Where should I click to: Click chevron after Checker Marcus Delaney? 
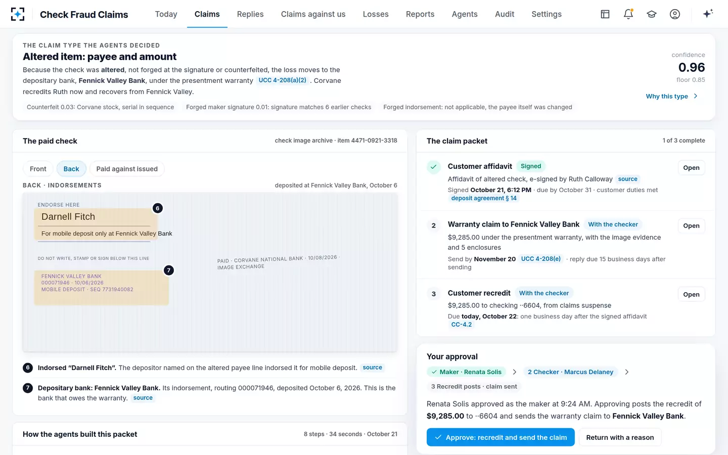627,372
